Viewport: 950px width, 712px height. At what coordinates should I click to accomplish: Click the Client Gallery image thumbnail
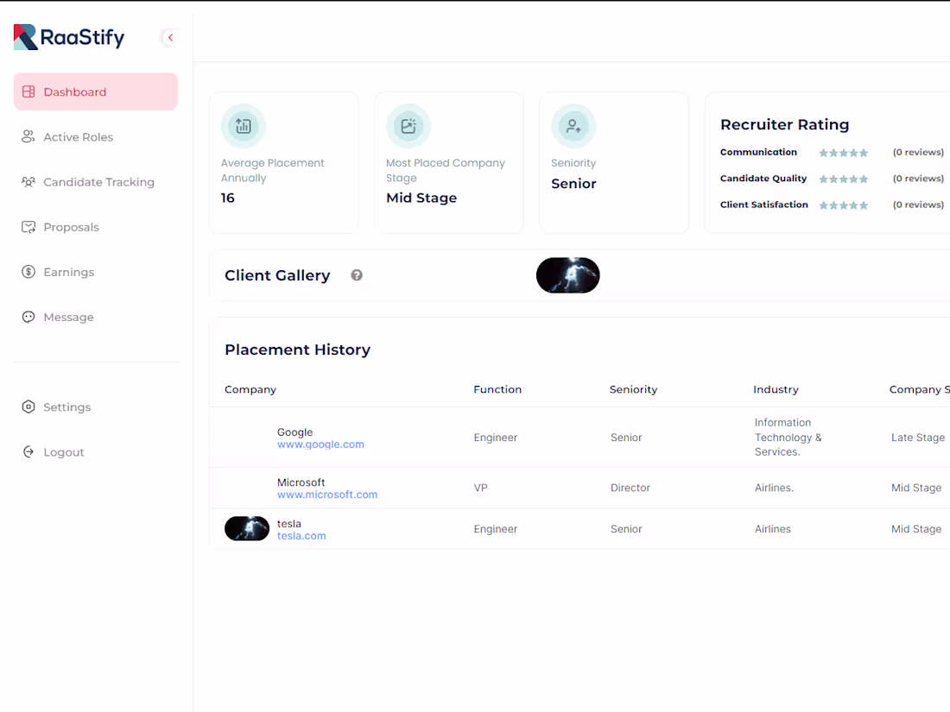567,274
